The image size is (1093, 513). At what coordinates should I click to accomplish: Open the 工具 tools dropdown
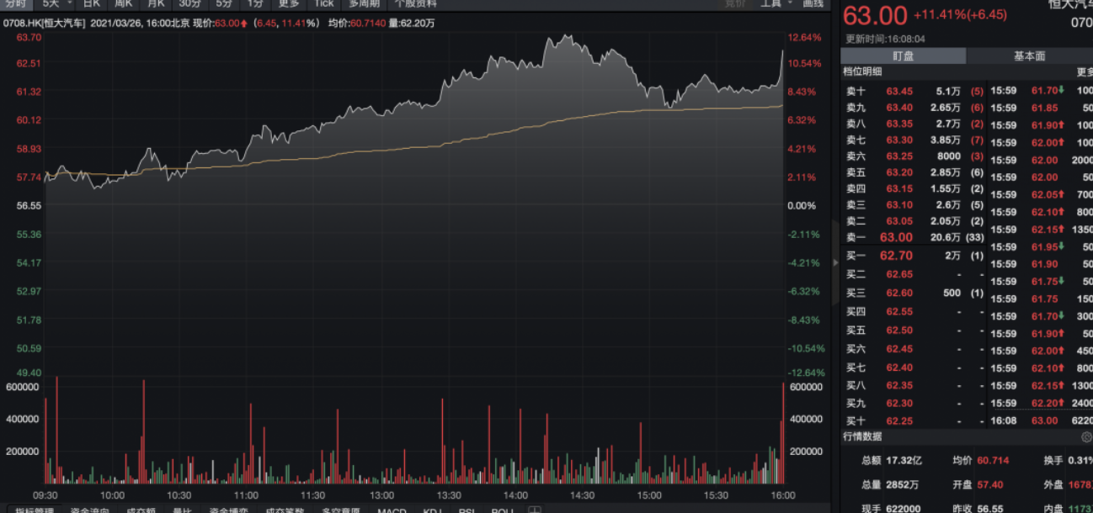(776, 3)
